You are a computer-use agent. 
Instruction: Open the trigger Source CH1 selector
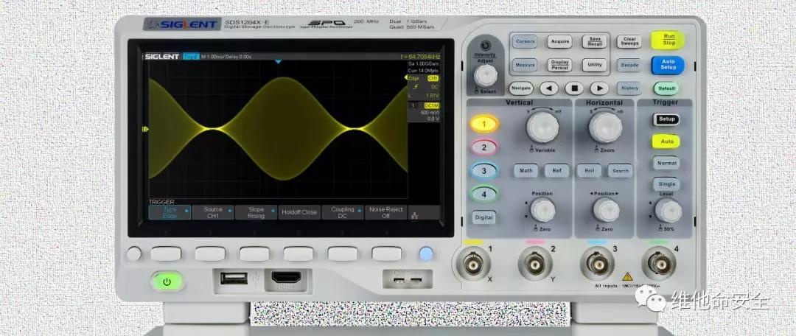coord(213,212)
